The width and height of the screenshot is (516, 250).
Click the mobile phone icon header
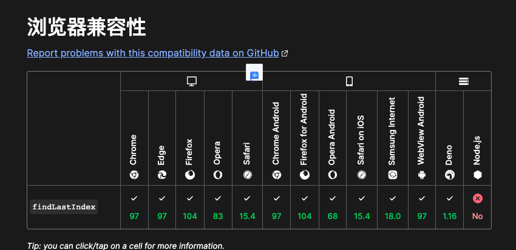pos(349,81)
